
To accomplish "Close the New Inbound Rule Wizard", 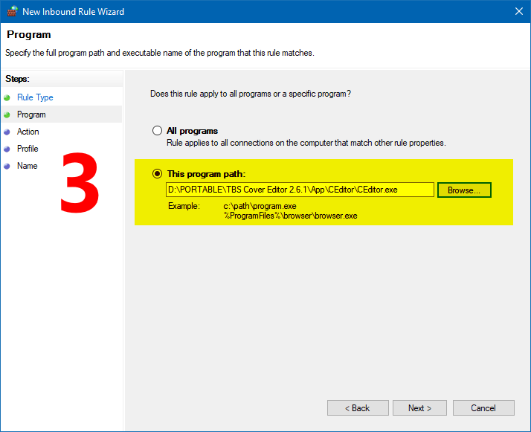I will 519,11.
